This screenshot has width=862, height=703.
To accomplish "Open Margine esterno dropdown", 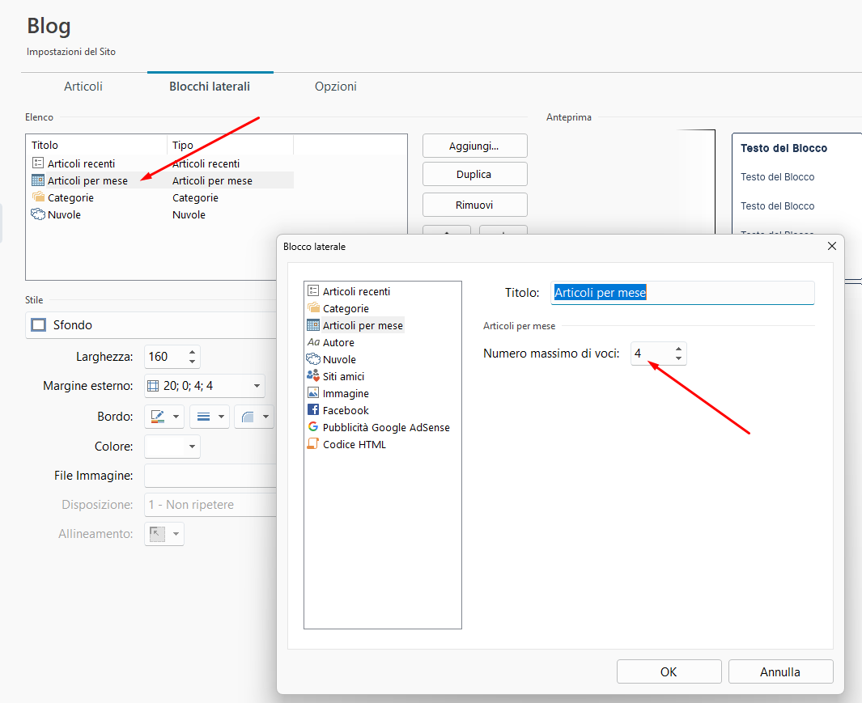I will click(257, 386).
